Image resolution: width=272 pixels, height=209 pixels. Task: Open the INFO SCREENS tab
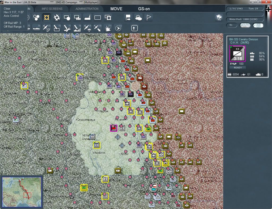pyautogui.click(x=52, y=9)
